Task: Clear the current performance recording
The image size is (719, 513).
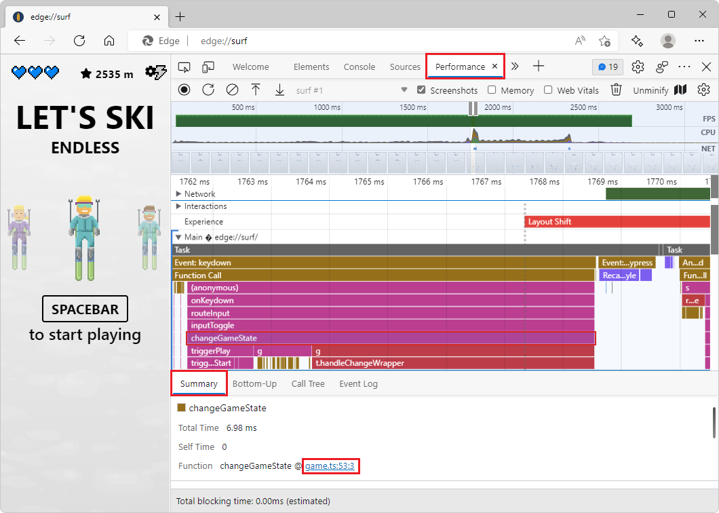Action: [233, 90]
